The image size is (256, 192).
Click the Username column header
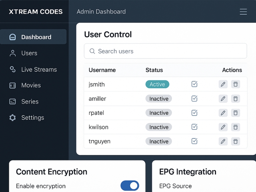pyautogui.click(x=102, y=70)
